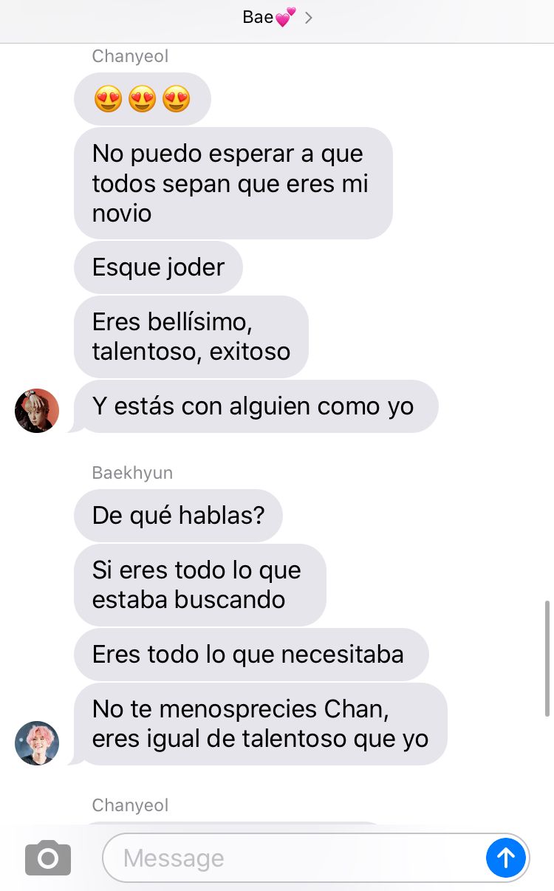Open Chanyeol's red-haired avatar

pyautogui.click(x=37, y=411)
